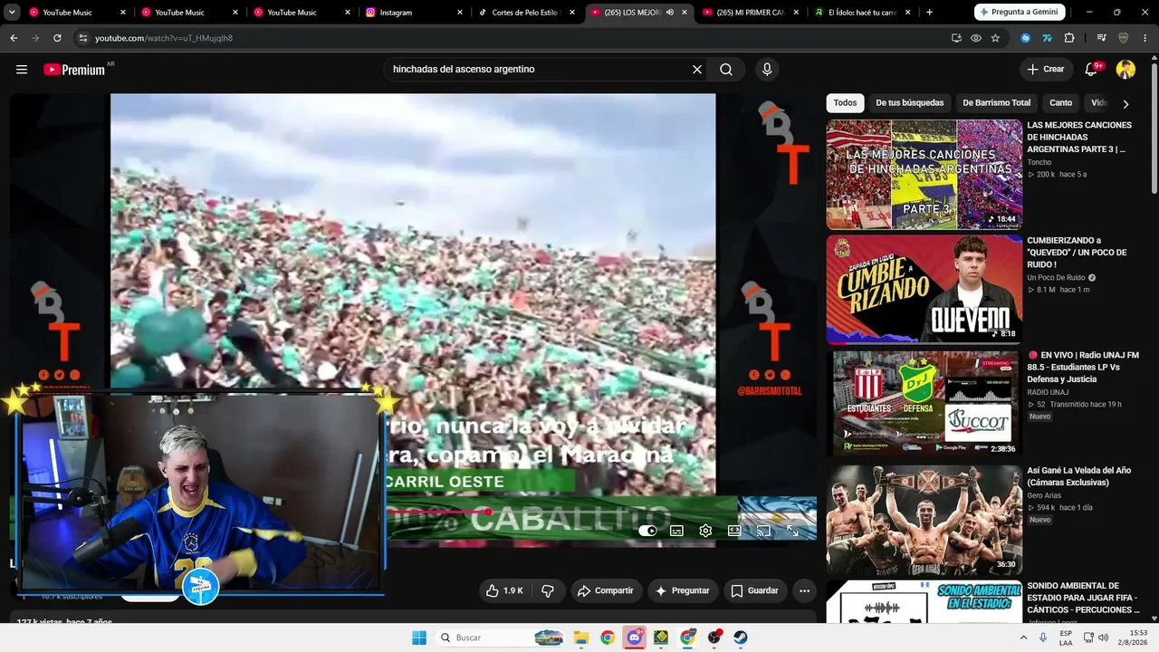Open a new browser tab
Viewport: 1159px width, 652px height.
pos(929,13)
